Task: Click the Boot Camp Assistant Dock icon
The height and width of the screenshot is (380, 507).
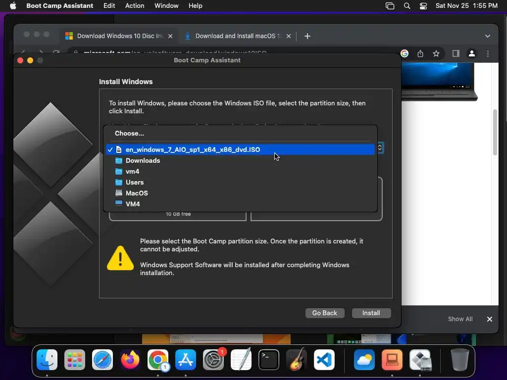Action: click(x=420, y=360)
